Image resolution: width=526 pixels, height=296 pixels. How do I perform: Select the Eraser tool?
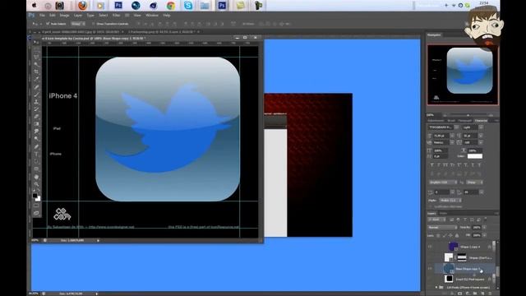[x=36, y=117]
